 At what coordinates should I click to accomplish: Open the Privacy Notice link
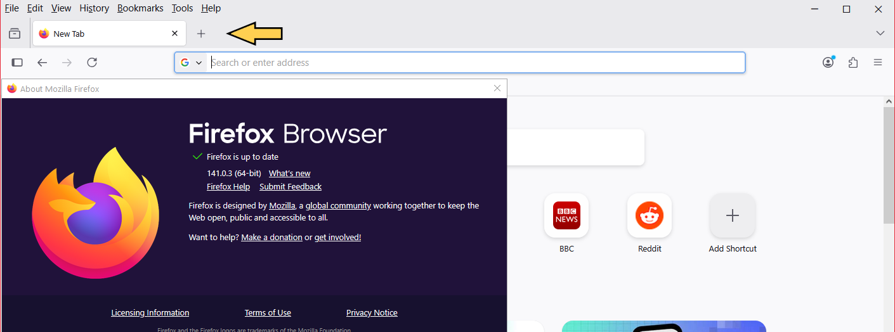point(372,312)
